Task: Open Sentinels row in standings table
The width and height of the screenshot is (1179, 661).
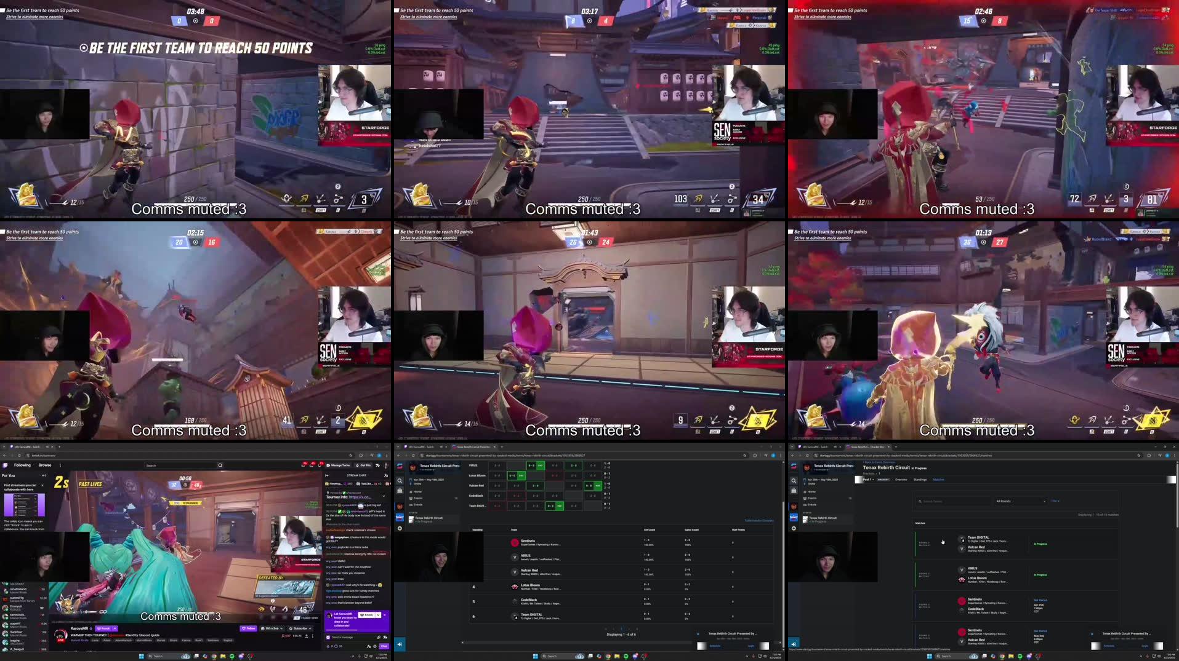Action: point(622,542)
